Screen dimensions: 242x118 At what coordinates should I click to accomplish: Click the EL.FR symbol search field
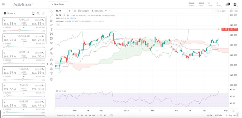61,11
